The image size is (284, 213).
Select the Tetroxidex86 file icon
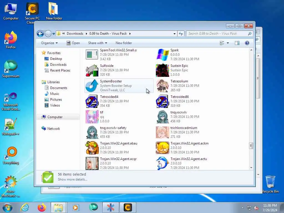[x=162, y=102]
